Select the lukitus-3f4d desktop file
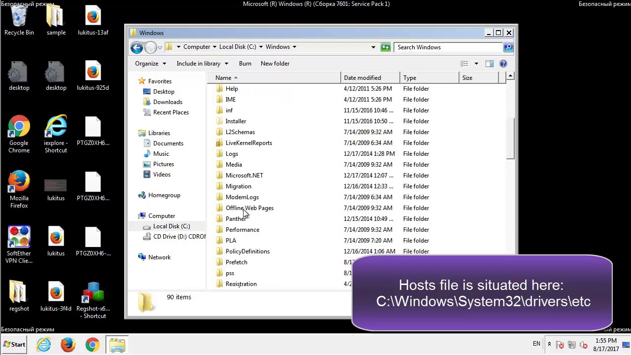The image size is (631, 355). click(x=56, y=297)
